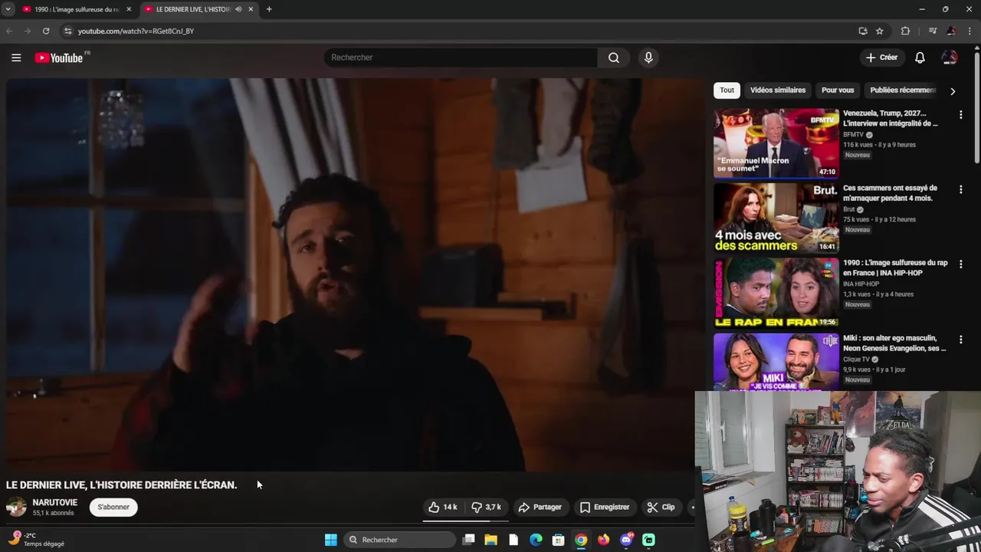Open the Clique TV Miki video title
The image size is (981, 552).
tap(894, 343)
